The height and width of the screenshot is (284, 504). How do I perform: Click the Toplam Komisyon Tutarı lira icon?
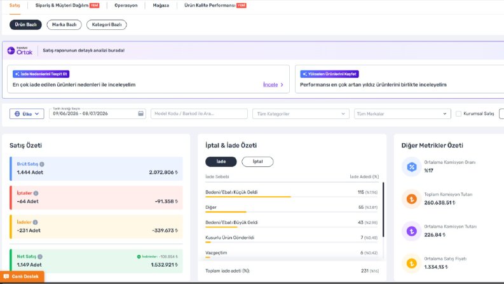click(x=412, y=199)
